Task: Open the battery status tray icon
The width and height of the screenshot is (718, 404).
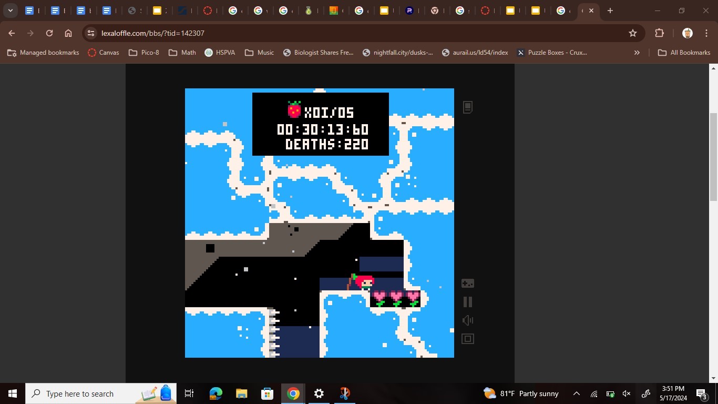Action: (x=610, y=393)
